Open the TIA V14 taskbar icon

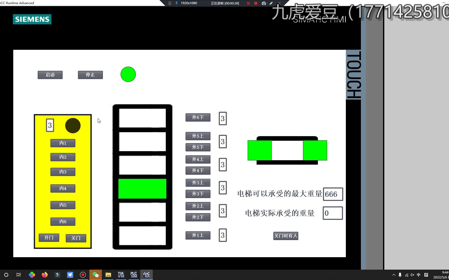click(x=121, y=275)
